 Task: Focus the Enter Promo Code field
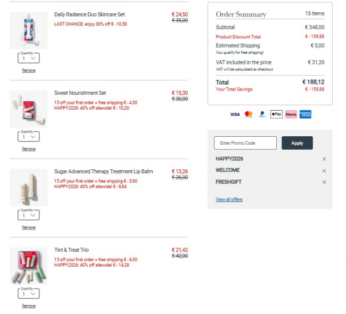pyautogui.click(x=245, y=143)
